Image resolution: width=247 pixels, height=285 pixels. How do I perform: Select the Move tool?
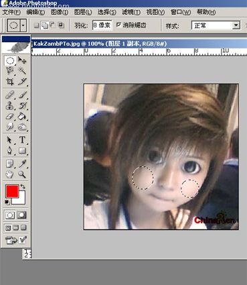[x=22, y=60]
